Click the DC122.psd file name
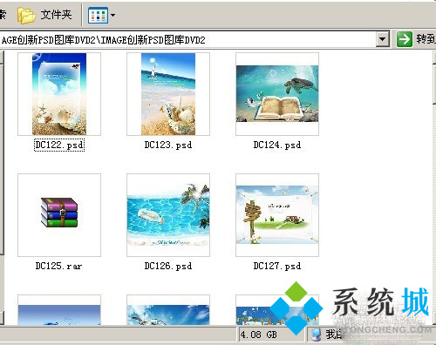Screen dimensions: 436x345 click(x=59, y=145)
